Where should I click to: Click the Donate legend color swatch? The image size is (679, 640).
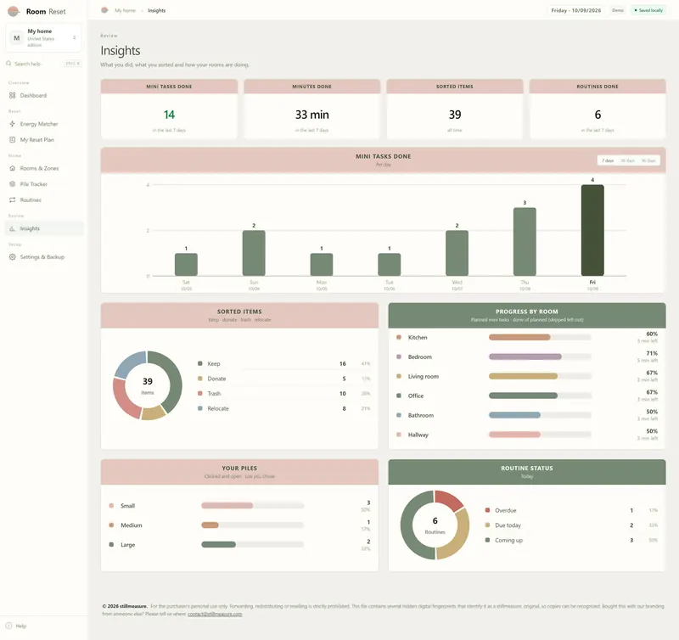[200, 379]
